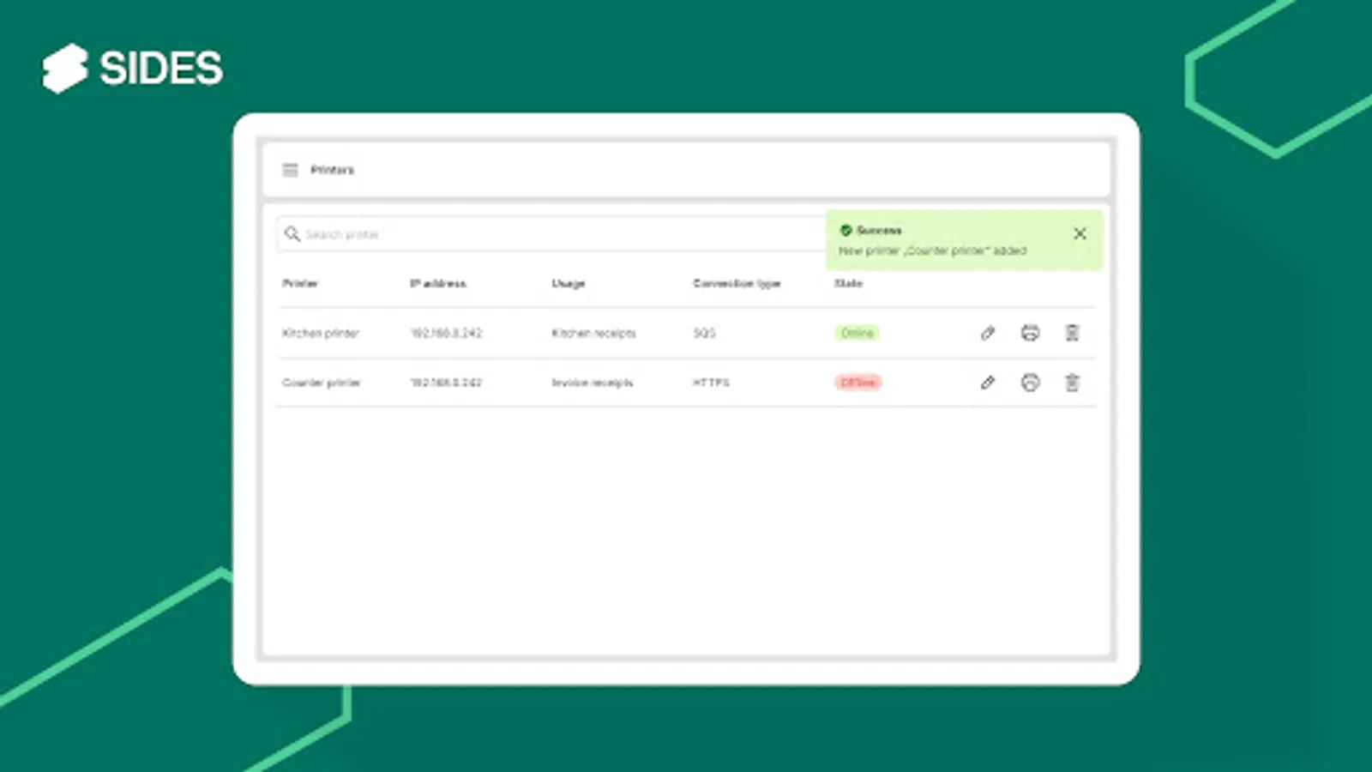Delete Kitchen printer via the trash icon

[x=1072, y=333]
